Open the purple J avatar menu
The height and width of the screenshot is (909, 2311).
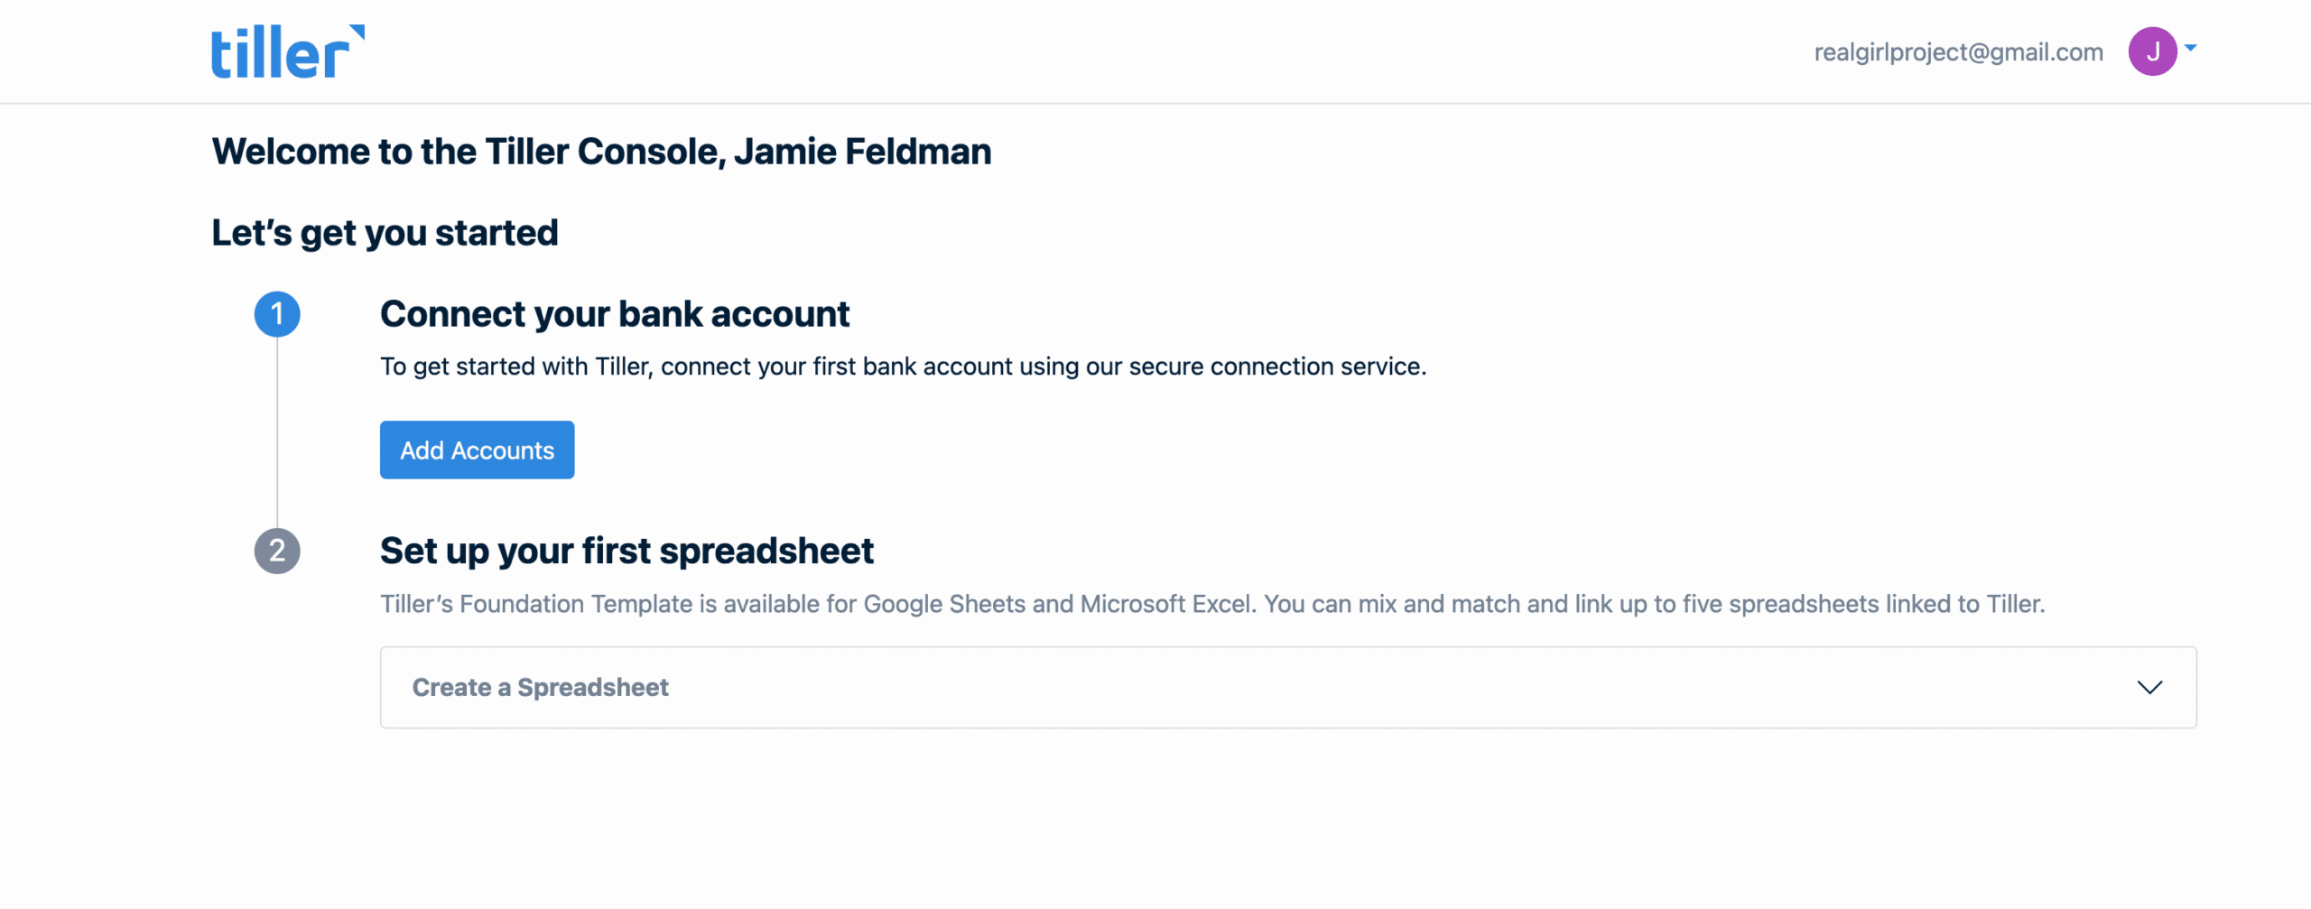(2152, 51)
